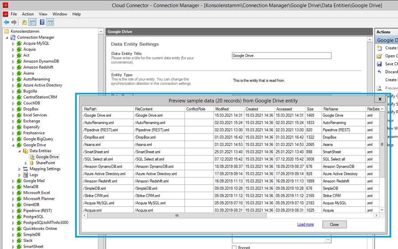The height and width of the screenshot is (249, 398).
Task: Click the Forward arrow in the toolbar
Action: (x=14, y=22)
